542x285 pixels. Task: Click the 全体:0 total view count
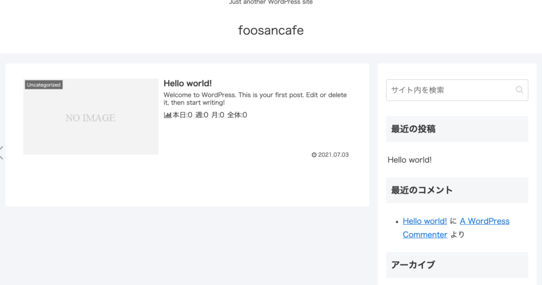click(237, 115)
